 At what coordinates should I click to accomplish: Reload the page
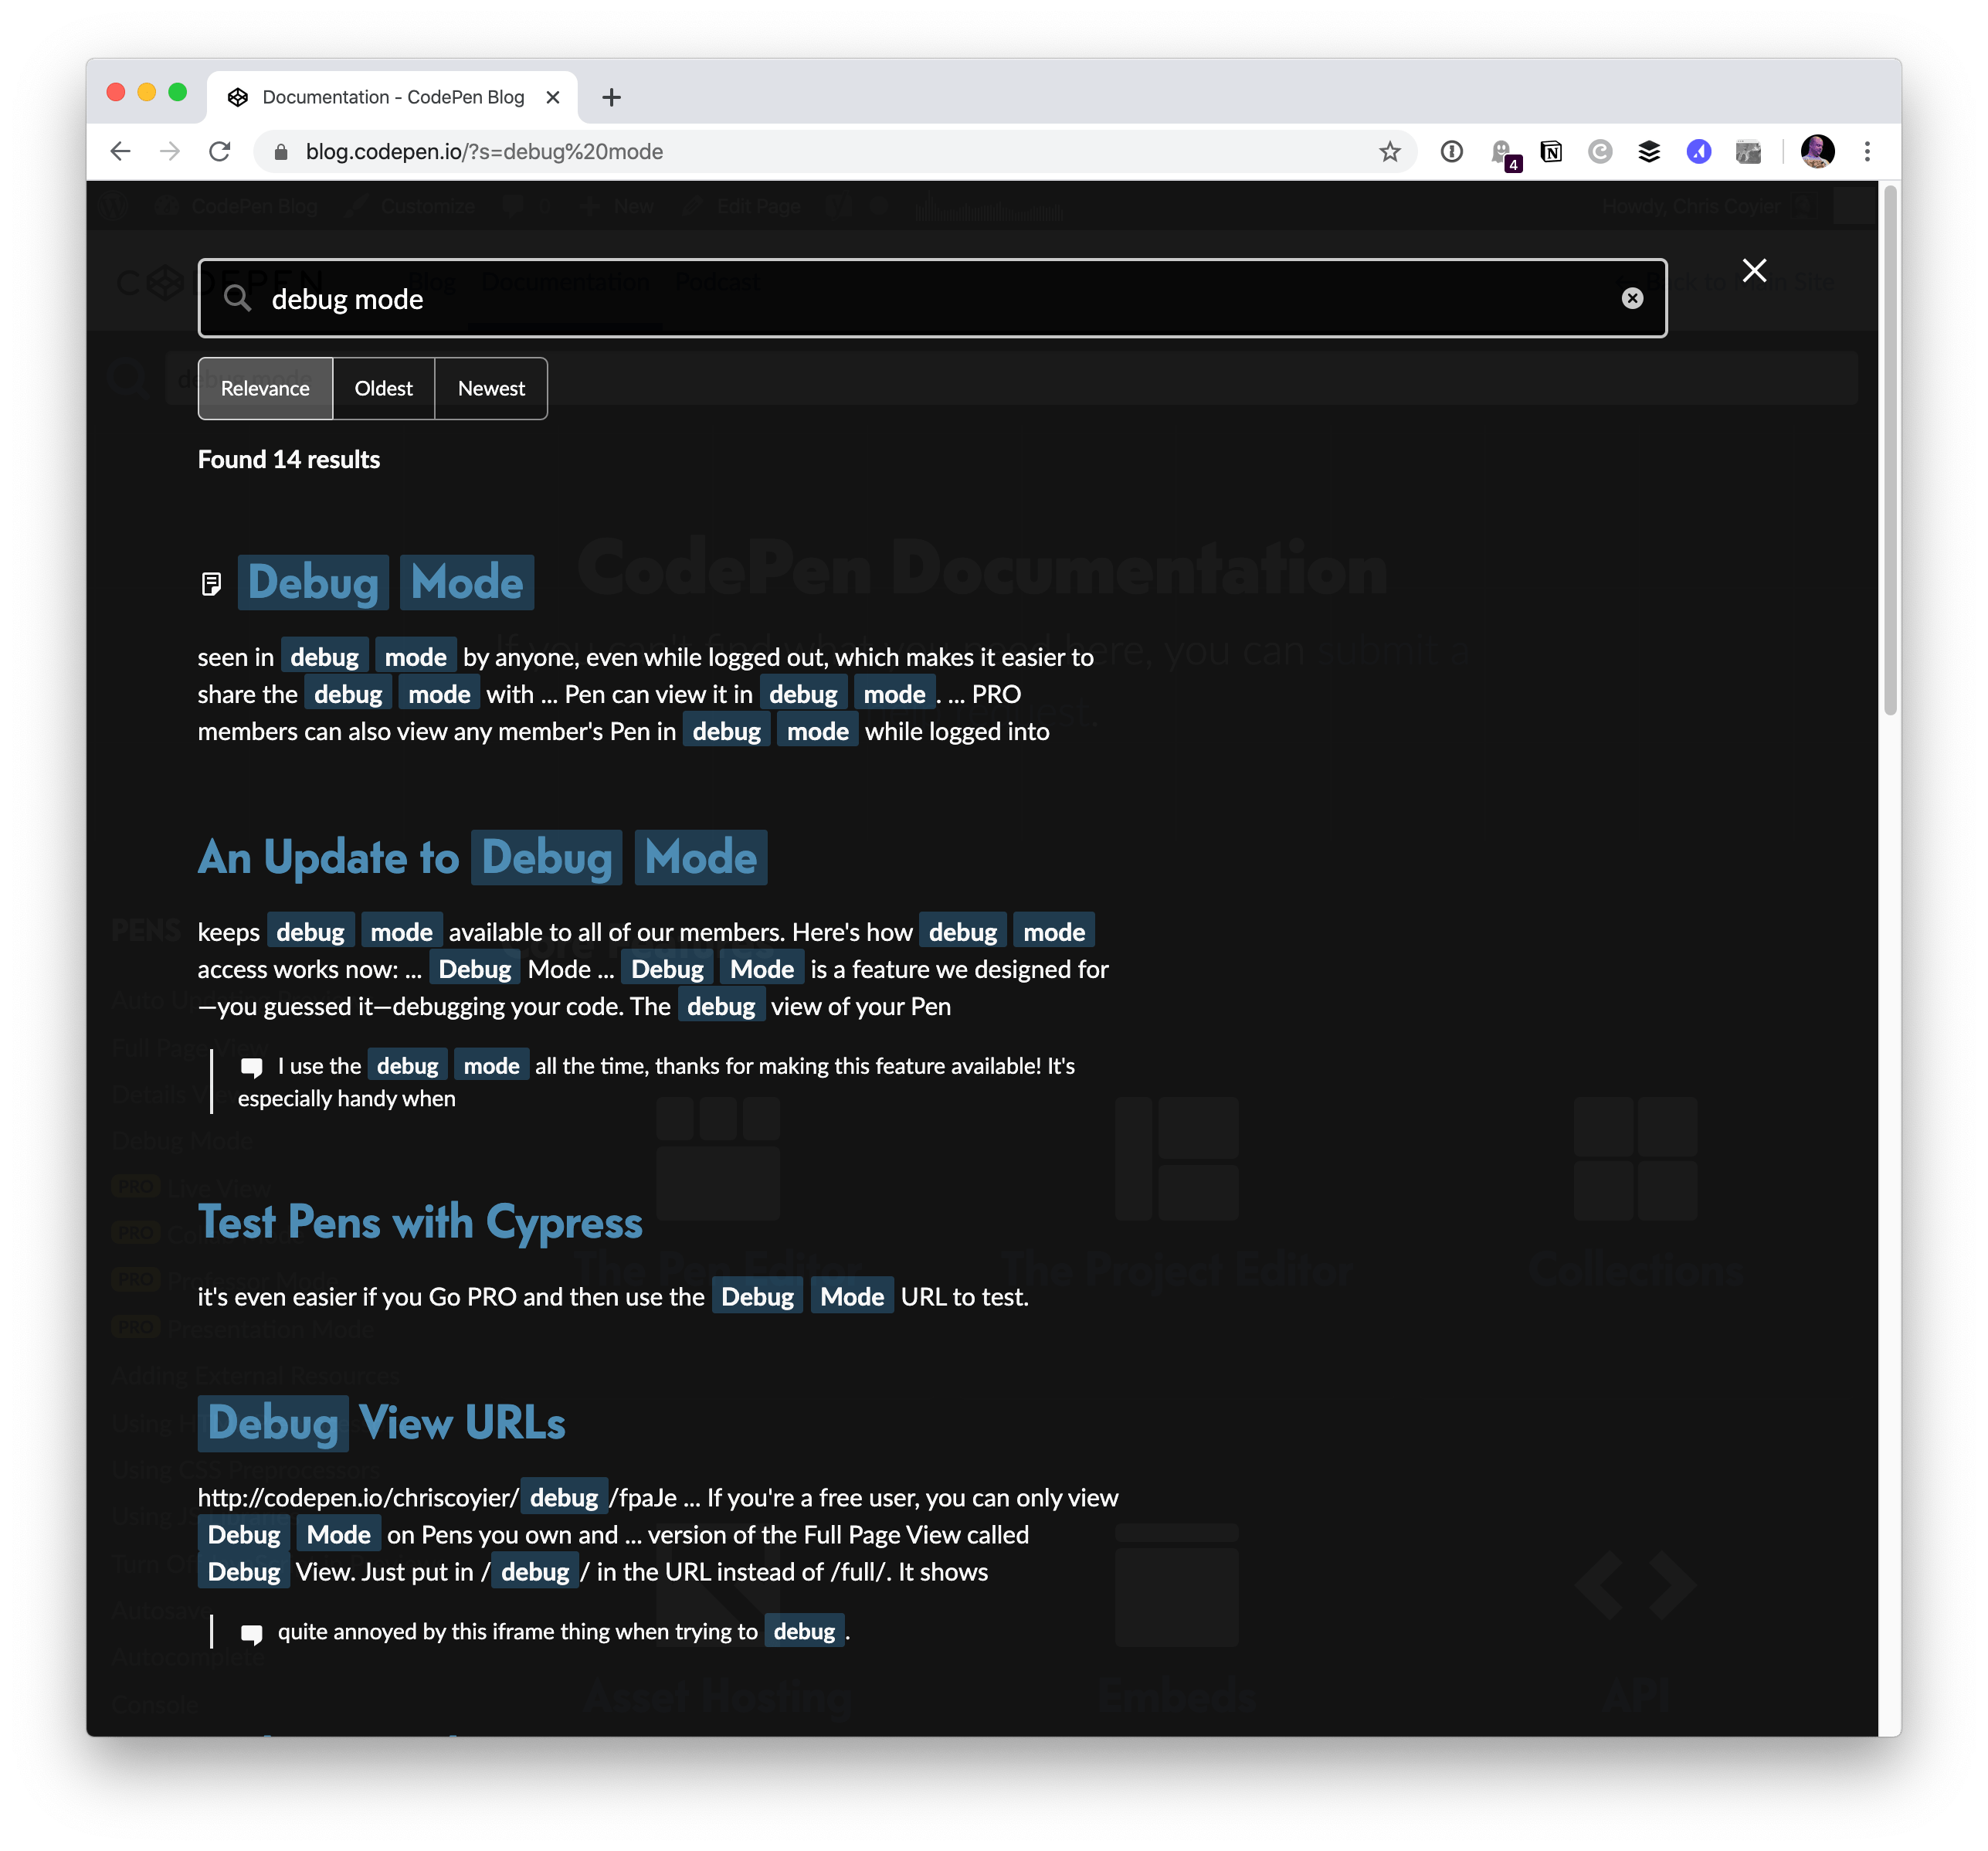pos(220,152)
